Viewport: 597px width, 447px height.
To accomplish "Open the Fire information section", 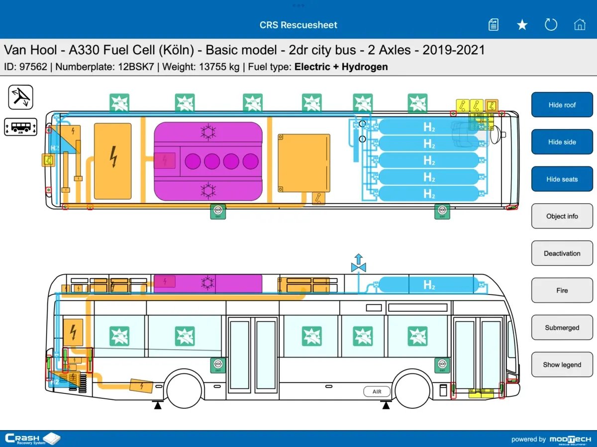I will 562,291.
